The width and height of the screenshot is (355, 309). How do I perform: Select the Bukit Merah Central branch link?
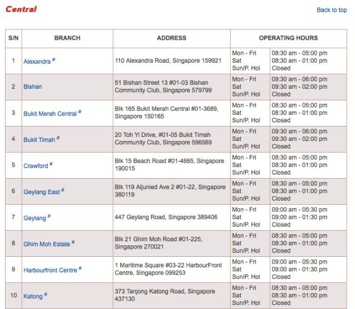tap(50, 114)
